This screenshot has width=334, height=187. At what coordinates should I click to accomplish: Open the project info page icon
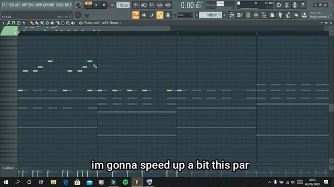[x=272, y=15]
